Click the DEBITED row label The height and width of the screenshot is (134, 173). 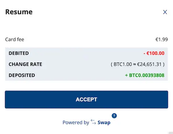[19, 53]
